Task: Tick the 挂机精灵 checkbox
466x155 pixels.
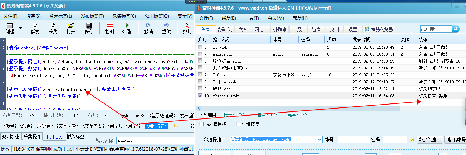Action: click(238, 124)
